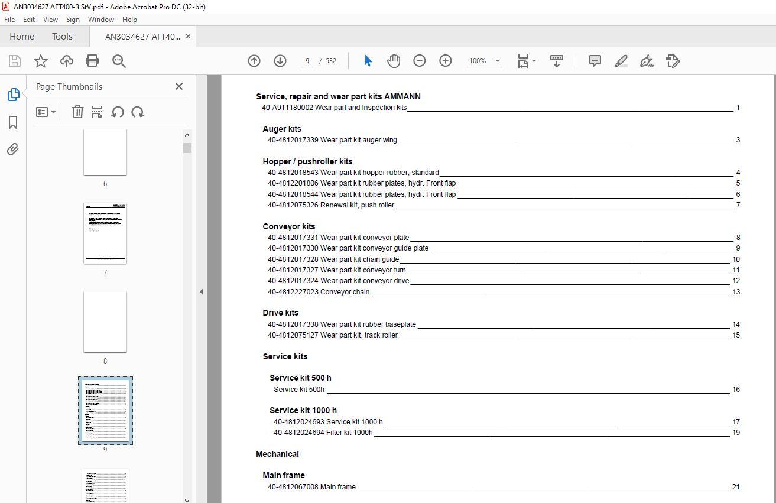The height and width of the screenshot is (503, 776).
Task: Open the Help menu
Action: (x=129, y=20)
